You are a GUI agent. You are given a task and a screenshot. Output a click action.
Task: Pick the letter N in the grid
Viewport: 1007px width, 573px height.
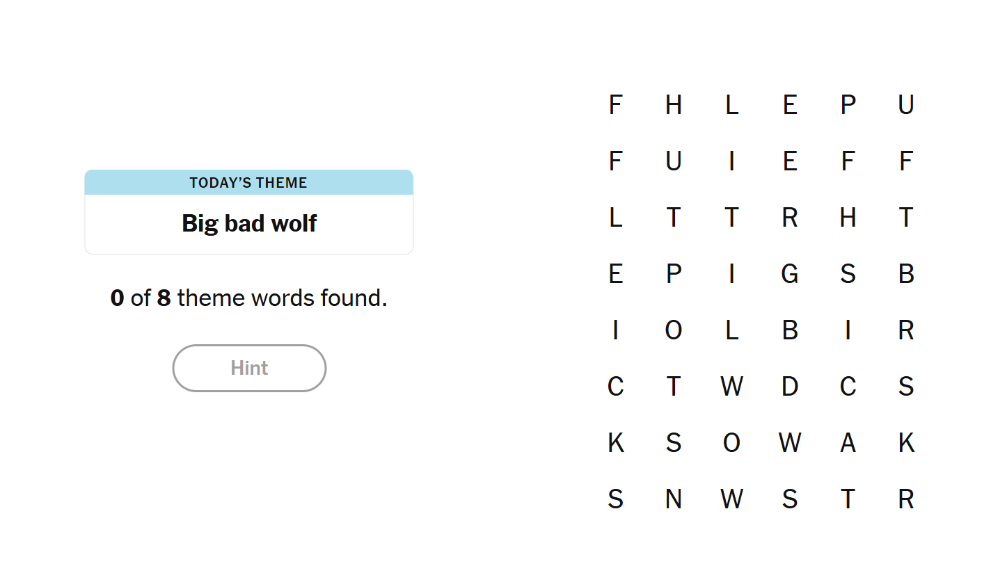tap(673, 499)
